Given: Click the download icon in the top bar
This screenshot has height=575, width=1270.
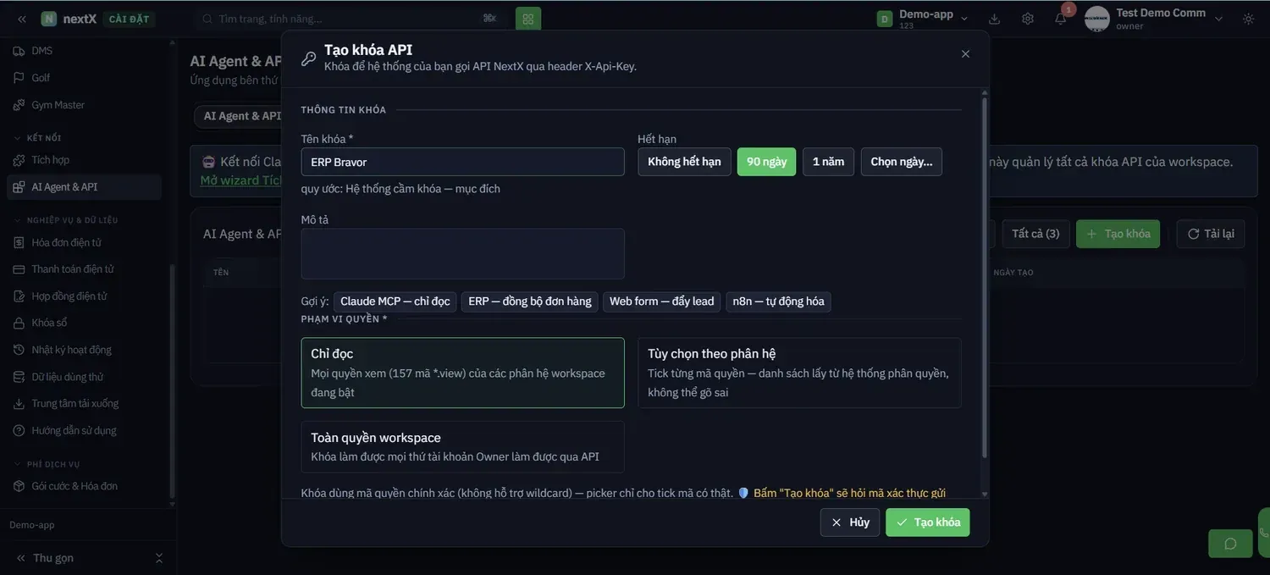Looking at the screenshot, I should point(995,19).
